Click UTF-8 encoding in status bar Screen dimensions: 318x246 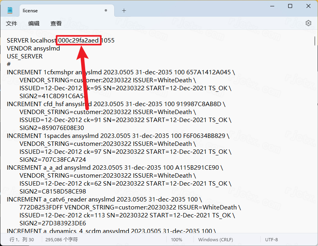click(271, 240)
